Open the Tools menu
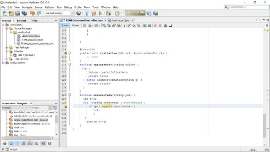 [x=95, y=7]
